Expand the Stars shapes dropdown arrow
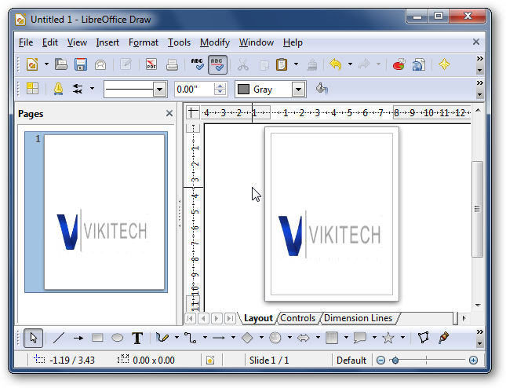Screen dimensions: 506x388 pos(403,338)
